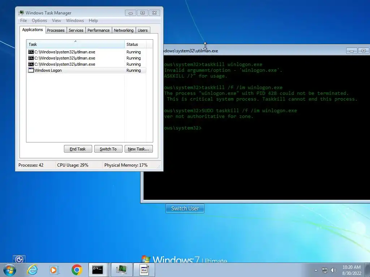The height and width of the screenshot is (277, 370).
Task: Open Windows Media Player from taskbar
Action: point(53,270)
